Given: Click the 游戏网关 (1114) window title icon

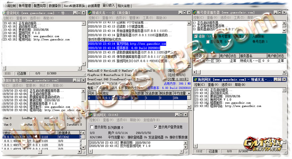Looking at the screenshot, I should click(x=91, y=115).
